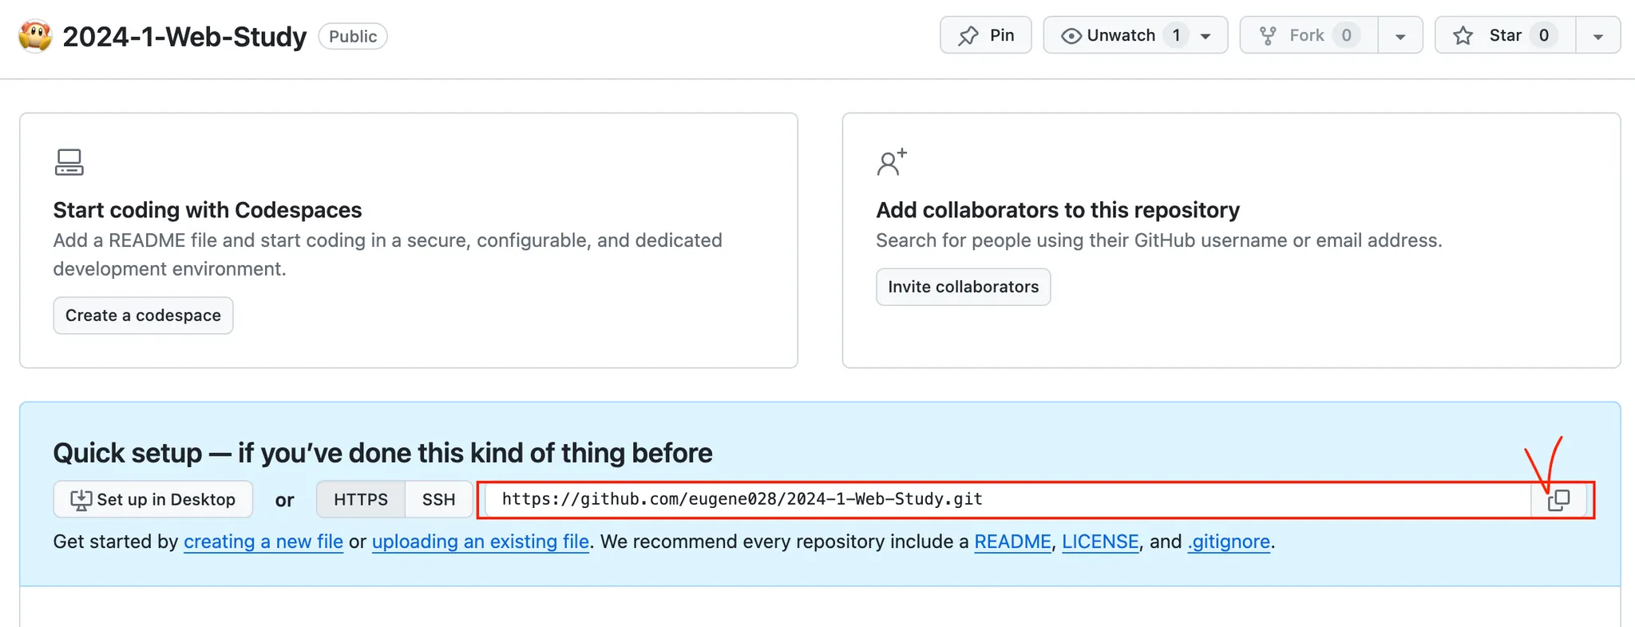Expand the Unwatch notification options arrow

coord(1205,36)
